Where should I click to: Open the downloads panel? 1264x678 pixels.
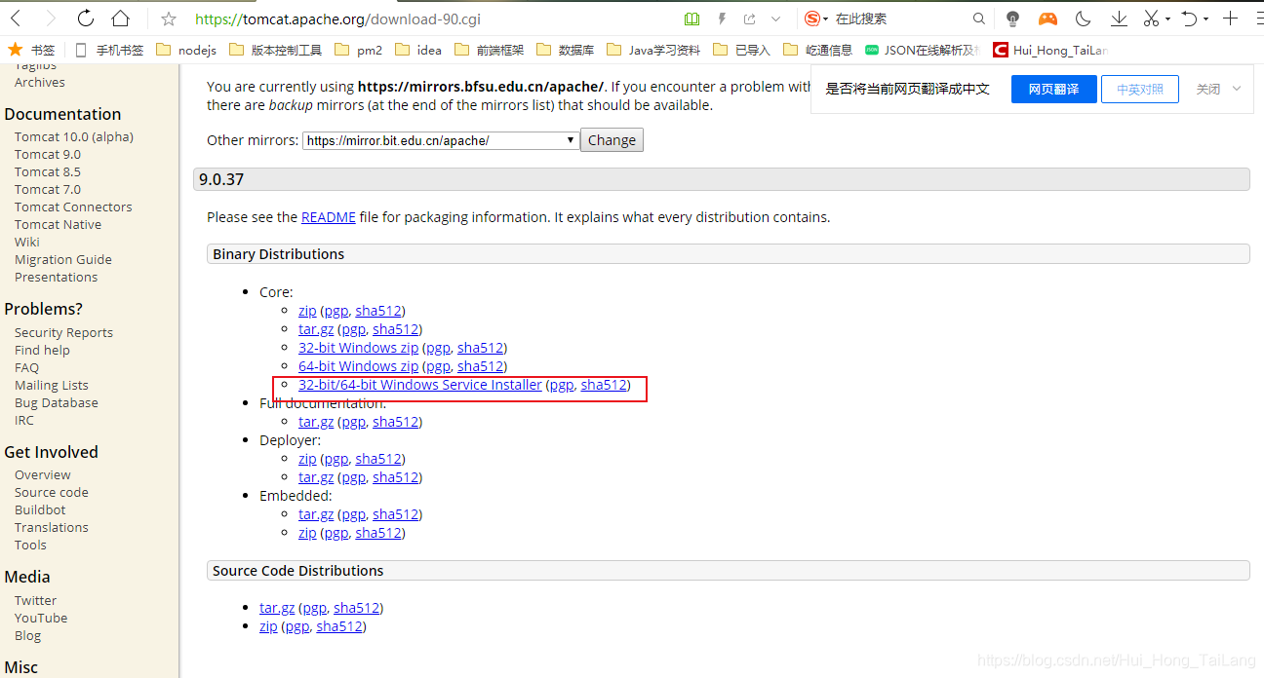pos(1119,19)
